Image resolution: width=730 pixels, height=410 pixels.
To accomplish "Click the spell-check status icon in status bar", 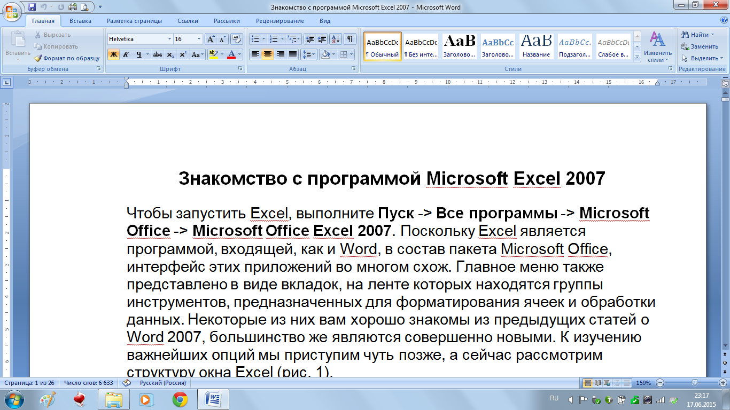I will point(127,383).
